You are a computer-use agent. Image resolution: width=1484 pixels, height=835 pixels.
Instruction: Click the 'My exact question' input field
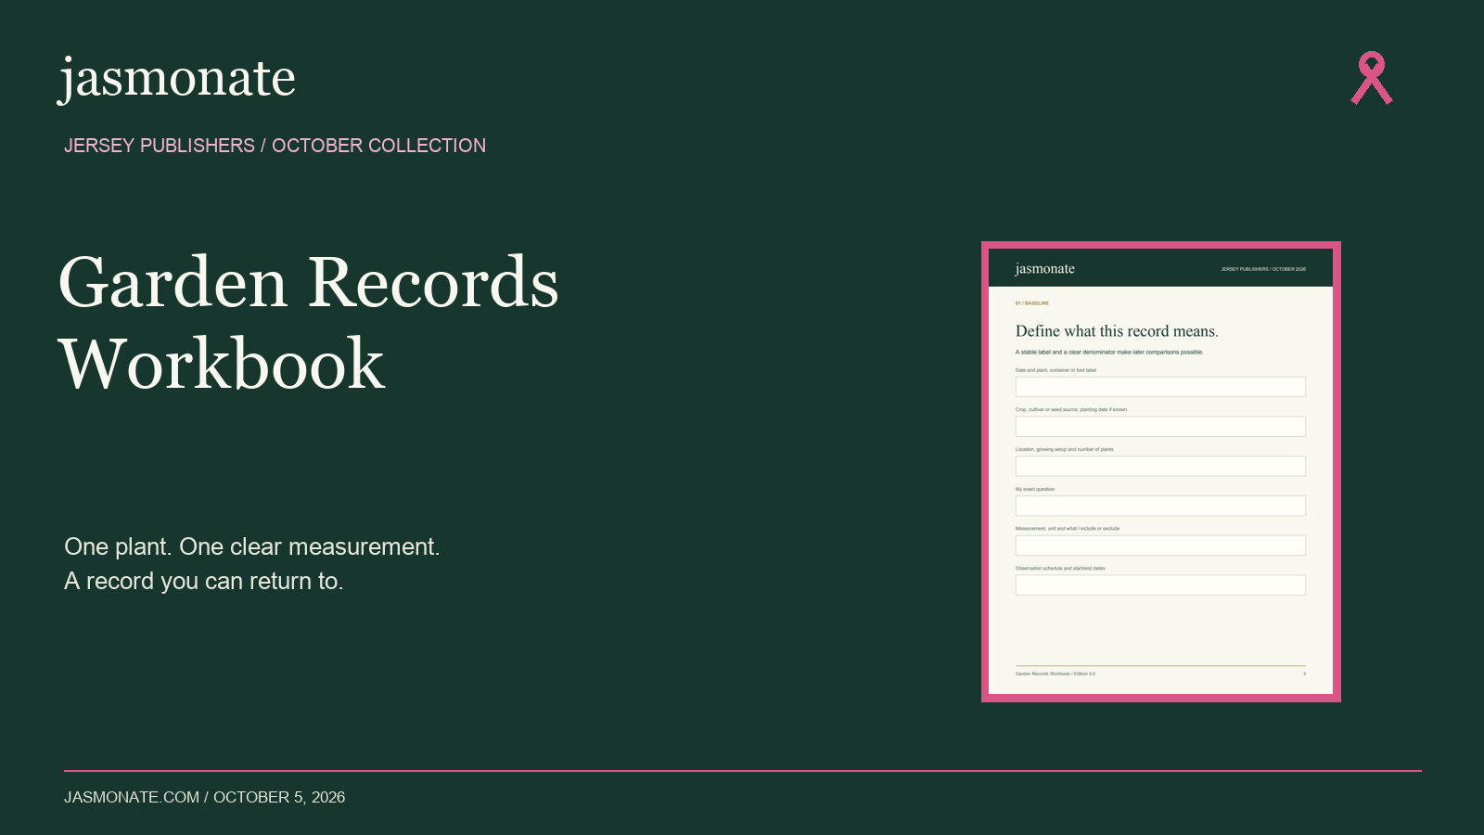point(1160,506)
